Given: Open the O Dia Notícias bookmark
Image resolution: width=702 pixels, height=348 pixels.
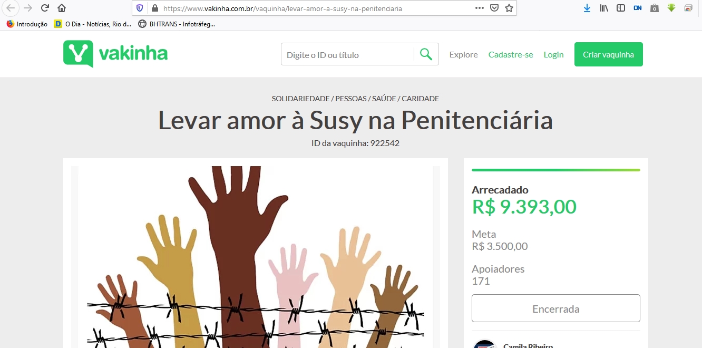Looking at the screenshot, I should pyautogui.click(x=93, y=24).
